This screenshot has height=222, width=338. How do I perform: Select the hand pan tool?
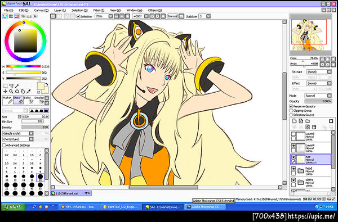point(23,92)
